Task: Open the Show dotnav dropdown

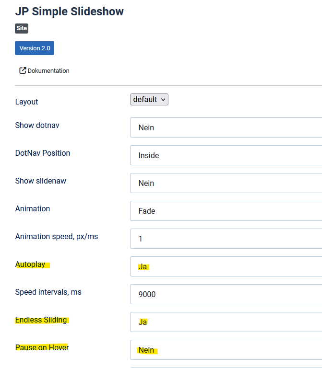Action: [226, 127]
